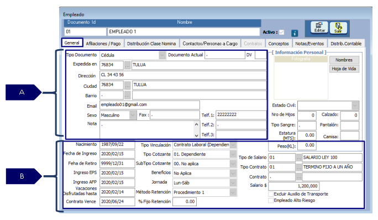Click the Contrato Vence date field
Screen dimensions: 378x220
pos(117,202)
